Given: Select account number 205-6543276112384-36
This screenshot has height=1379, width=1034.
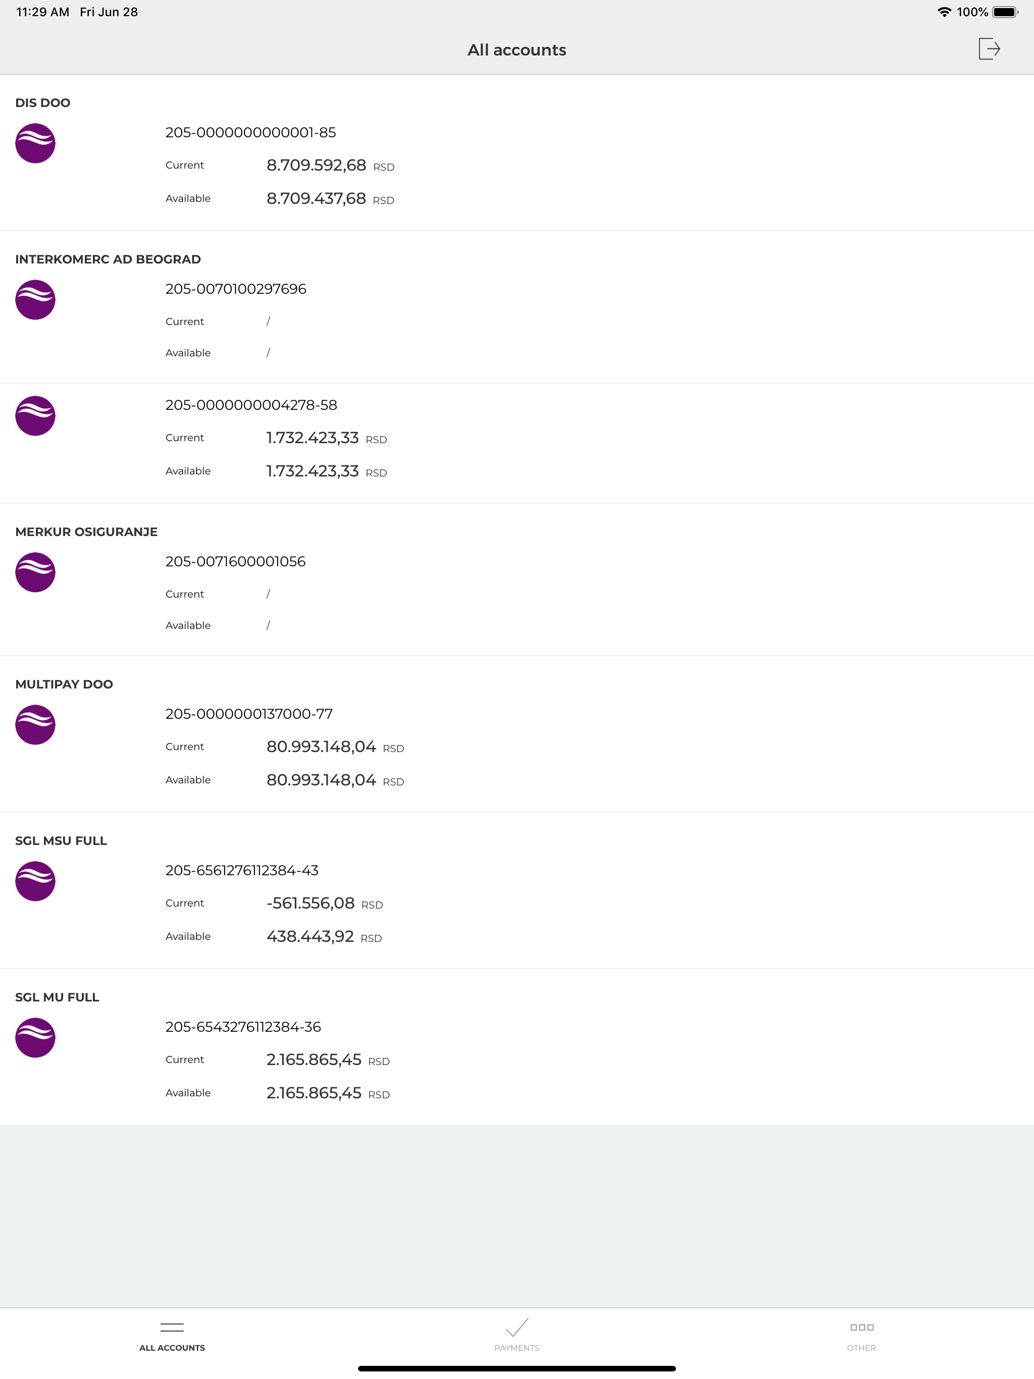Looking at the screenshot, I should point(243,1026).
